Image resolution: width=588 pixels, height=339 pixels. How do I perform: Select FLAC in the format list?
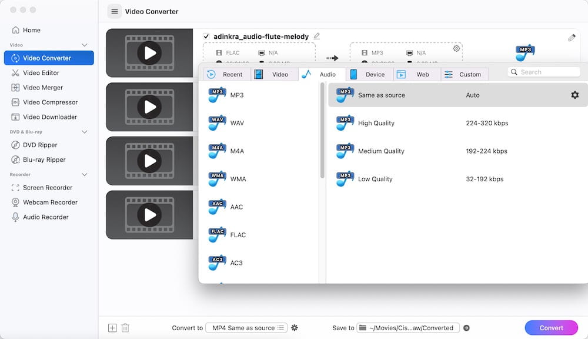pyautogui.click(x=259, y=235)
